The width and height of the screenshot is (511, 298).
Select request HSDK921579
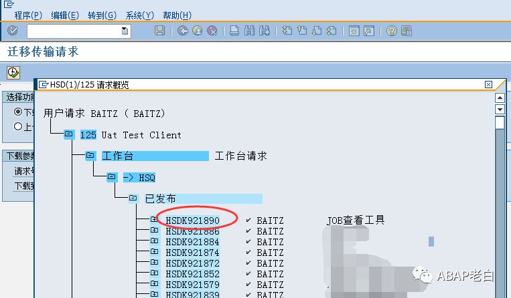coord(193,285)
